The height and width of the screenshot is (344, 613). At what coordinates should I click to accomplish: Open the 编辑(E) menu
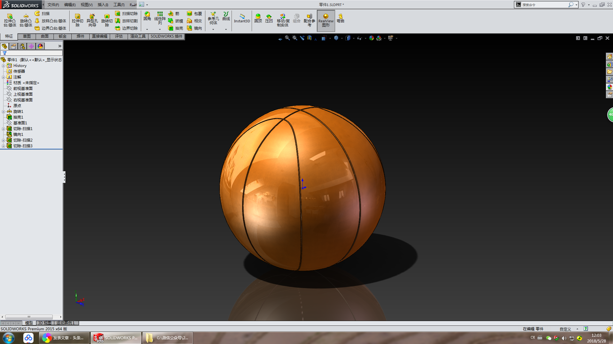(70, 5)
